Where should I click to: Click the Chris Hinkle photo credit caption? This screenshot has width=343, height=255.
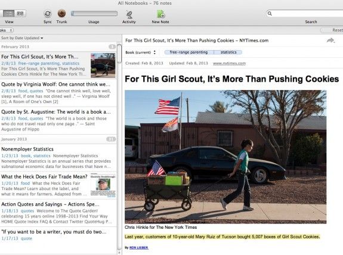point(161,227)
